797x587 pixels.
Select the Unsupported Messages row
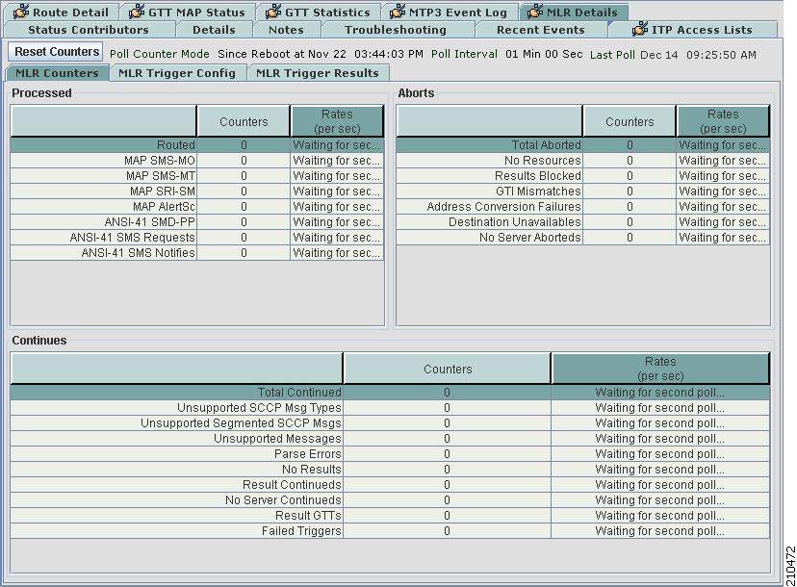click(x=390, y=439)
